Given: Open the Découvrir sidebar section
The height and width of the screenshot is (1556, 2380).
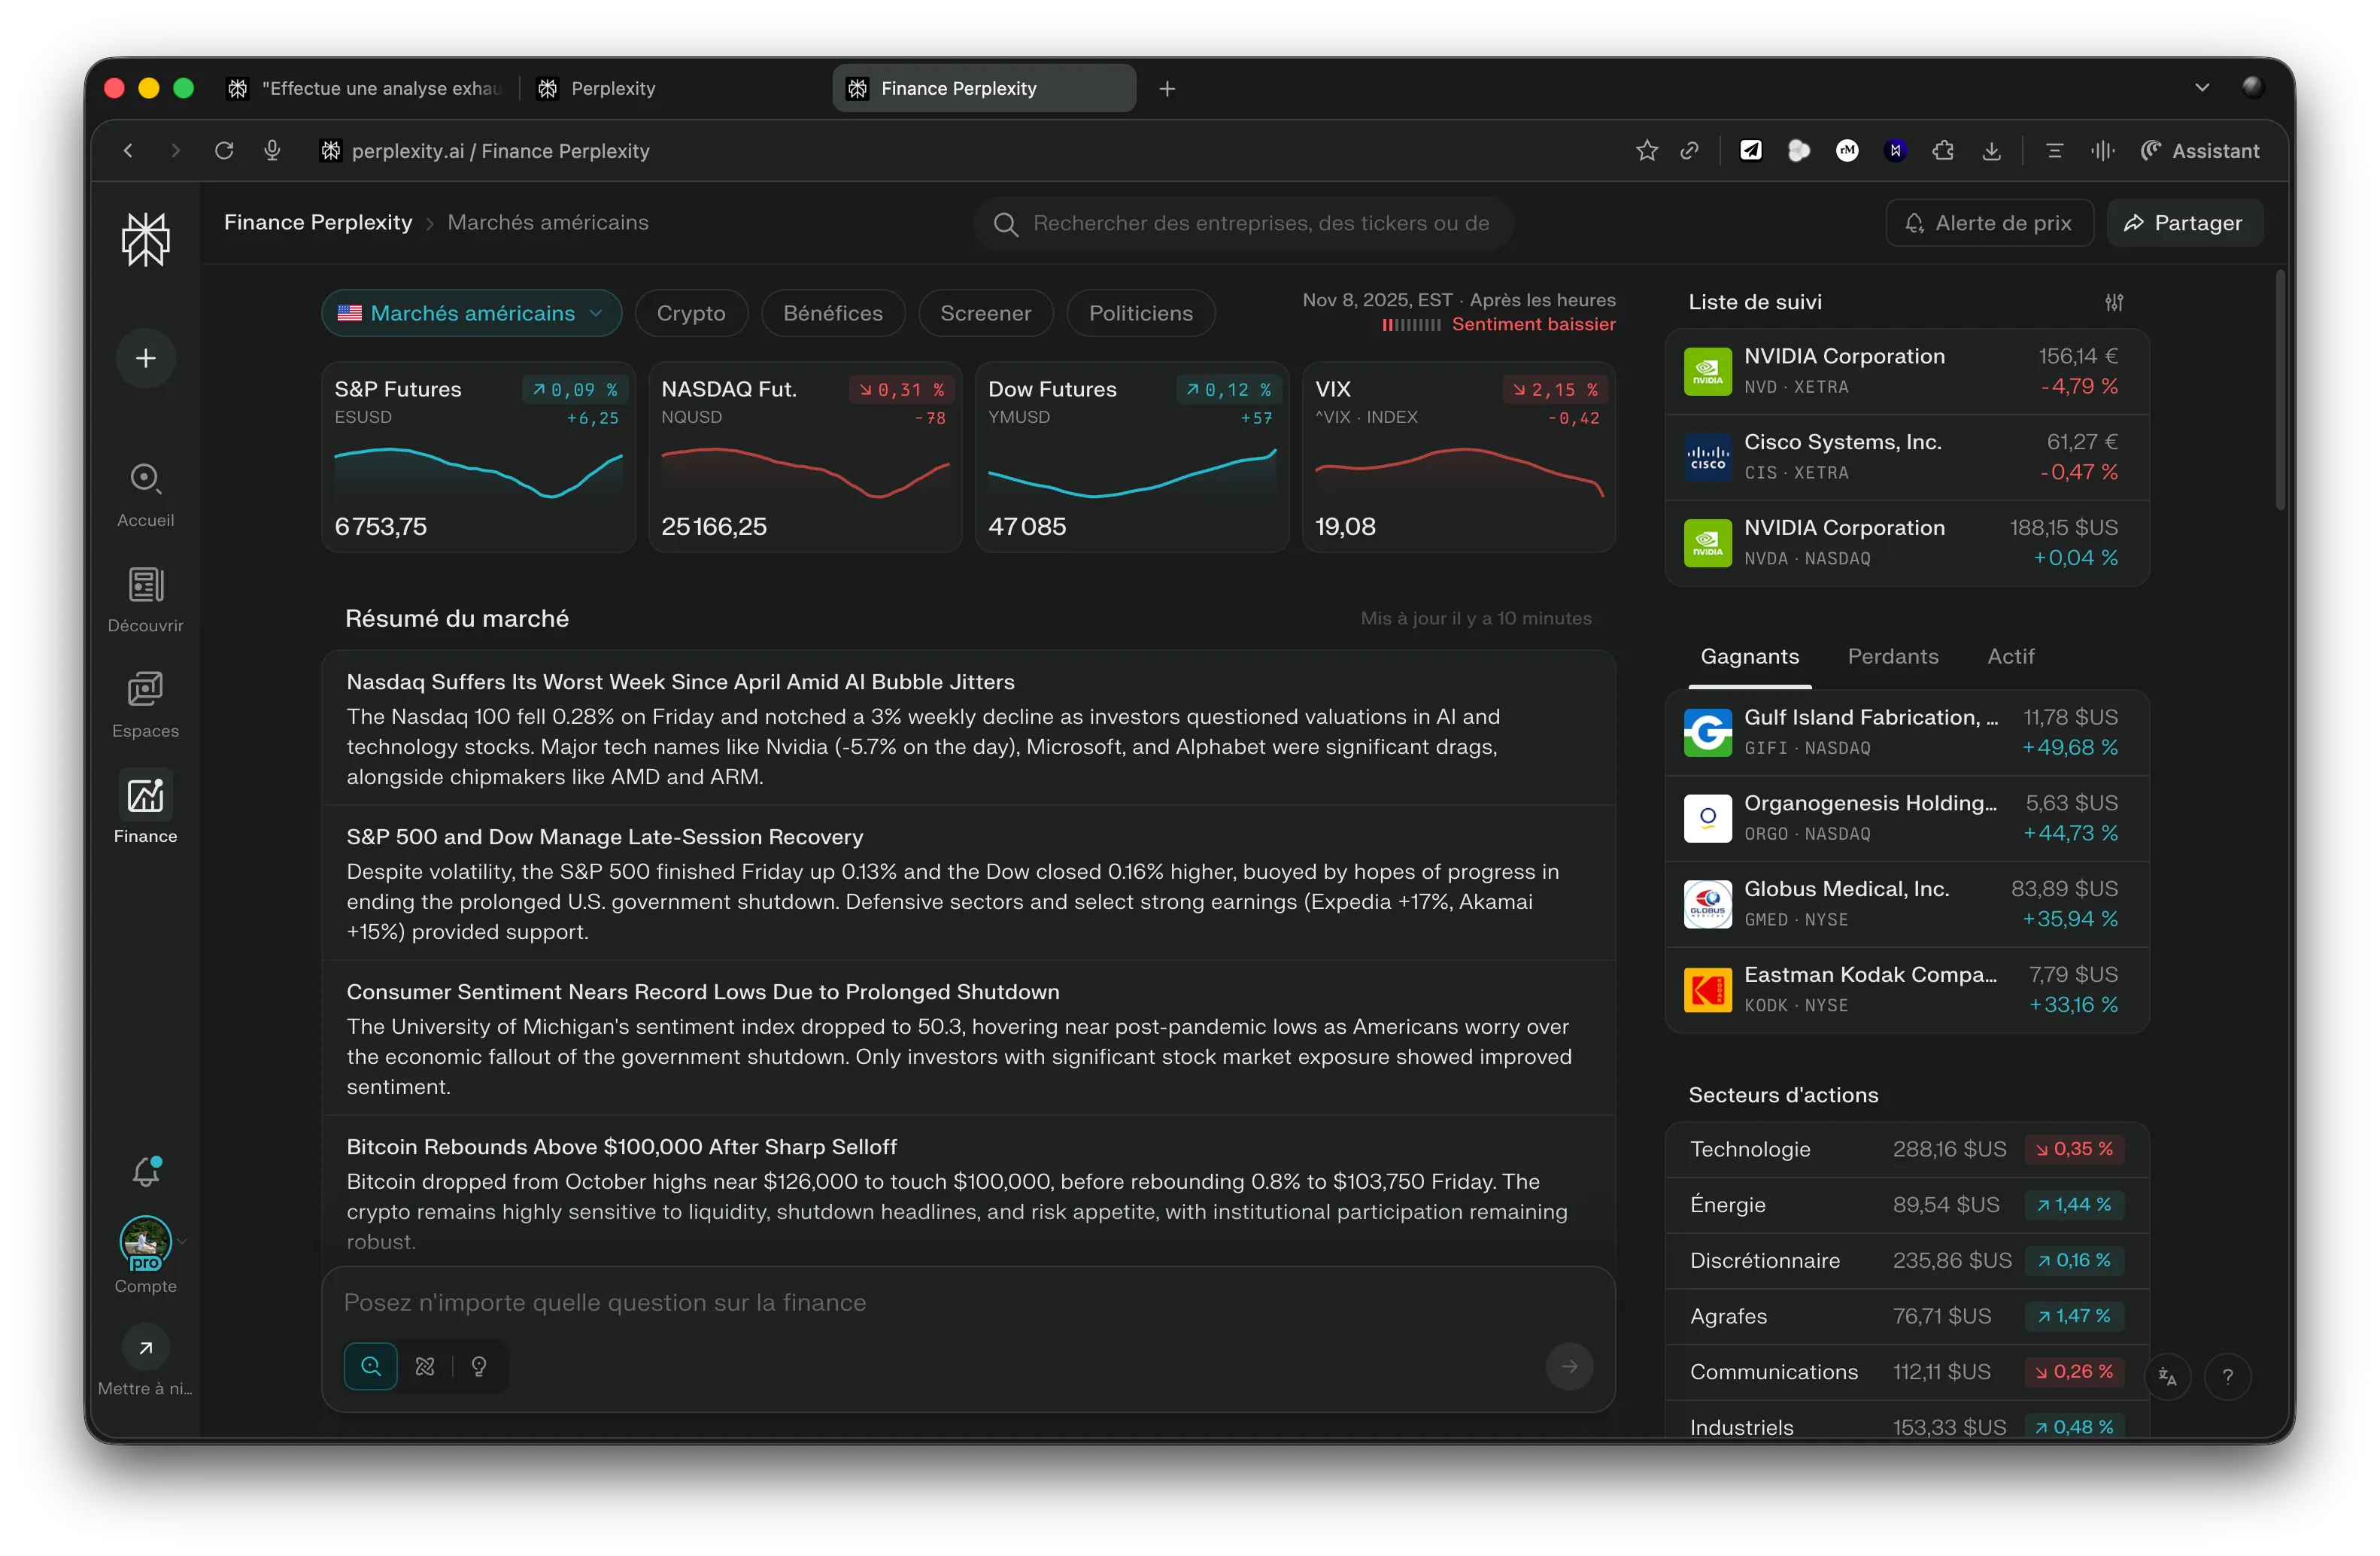Looking at the screenshot, I should point(145,599).
